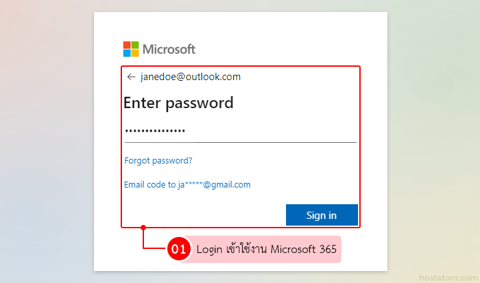The image size is (480, 283).
Task: Click the yellow square of the Microsoft logo
Action: click(135, 53)
